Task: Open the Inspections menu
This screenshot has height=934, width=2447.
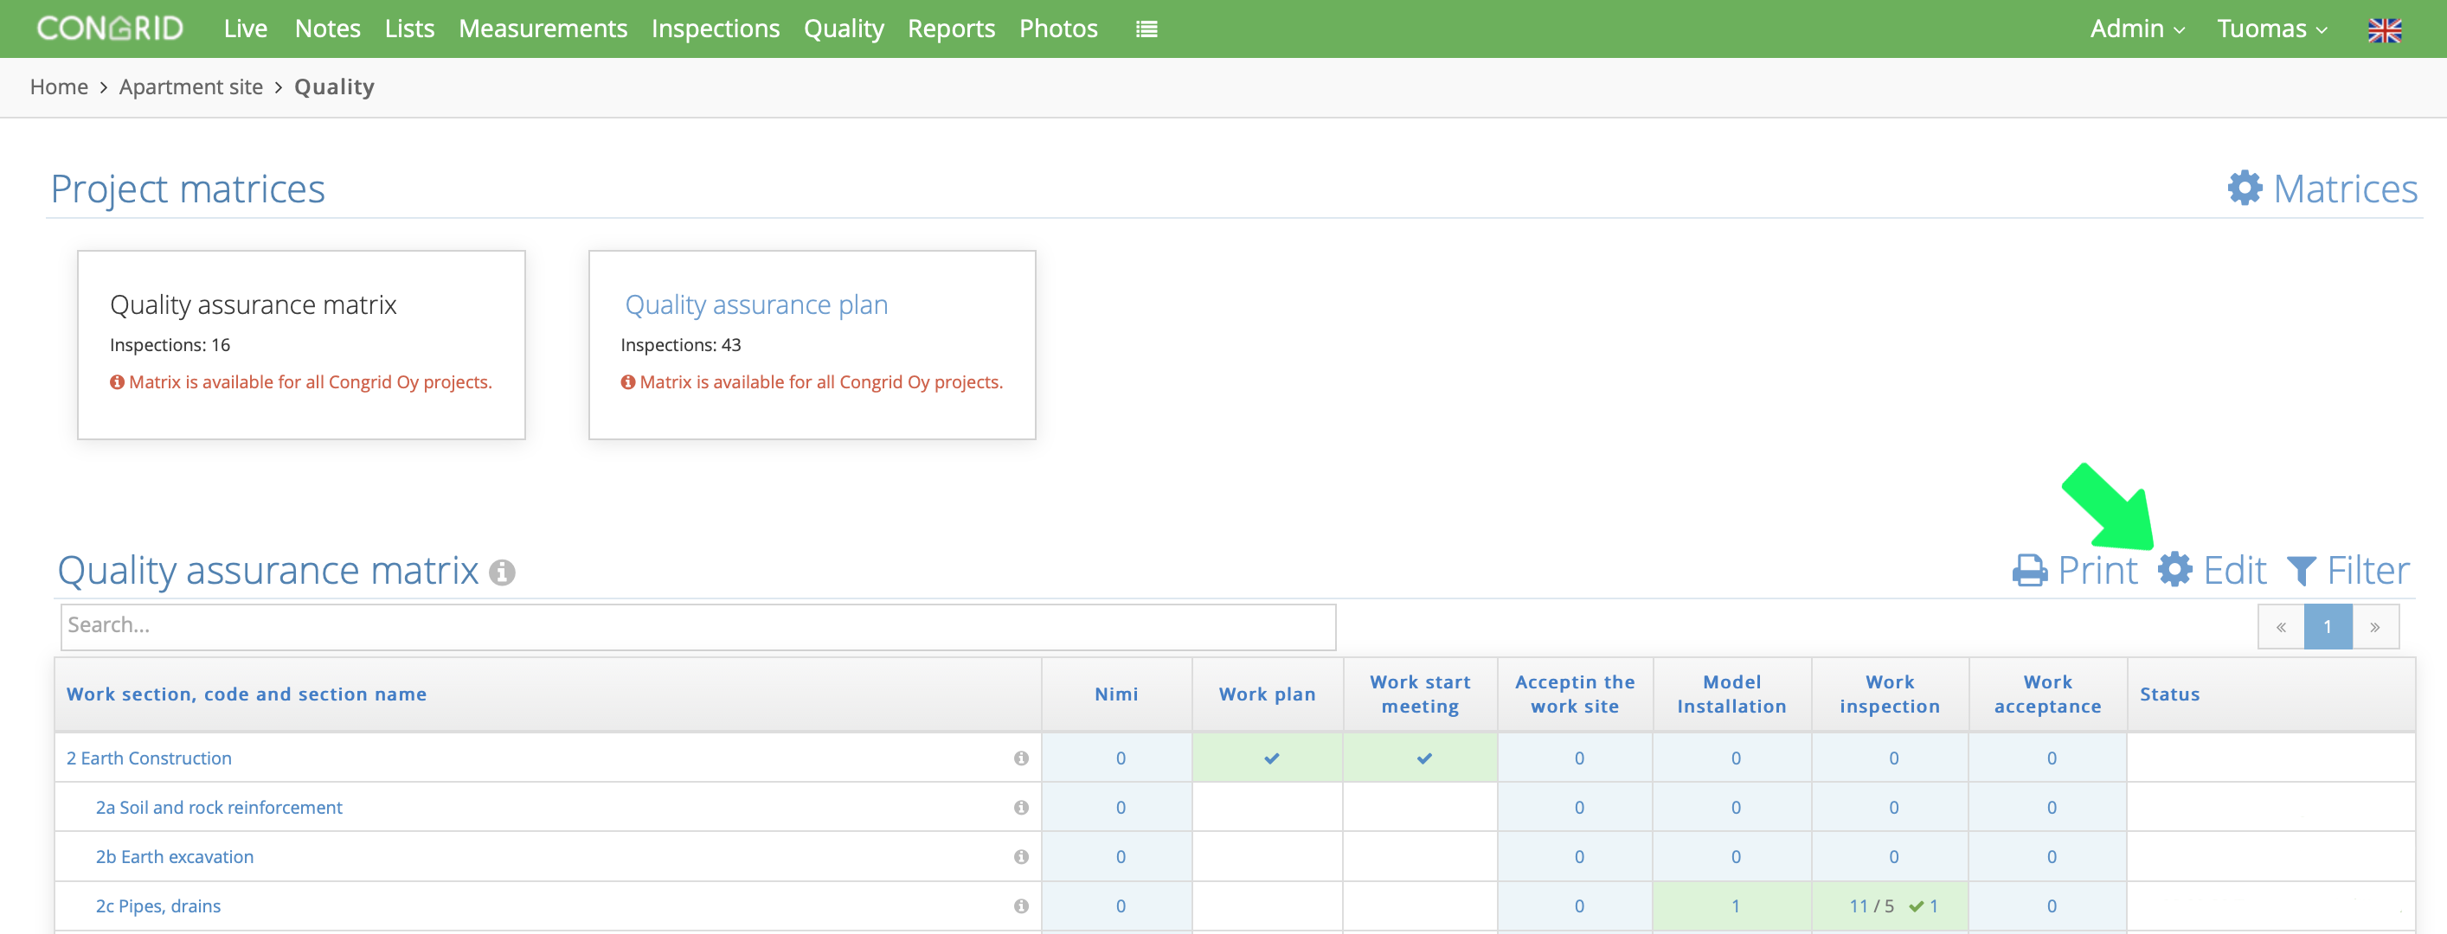Action: click(x=716, y=29)
